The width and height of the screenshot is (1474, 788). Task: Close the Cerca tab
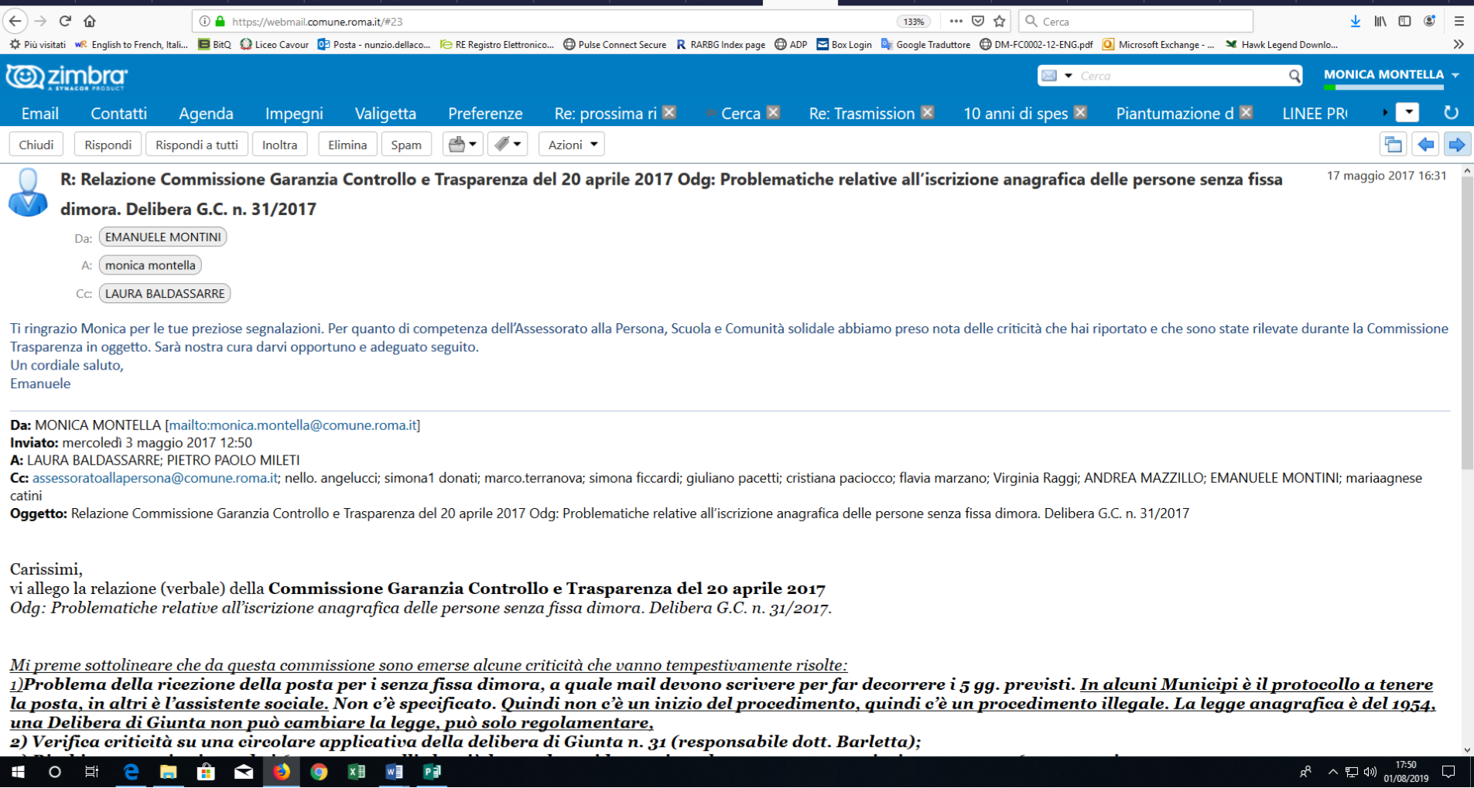773,113
